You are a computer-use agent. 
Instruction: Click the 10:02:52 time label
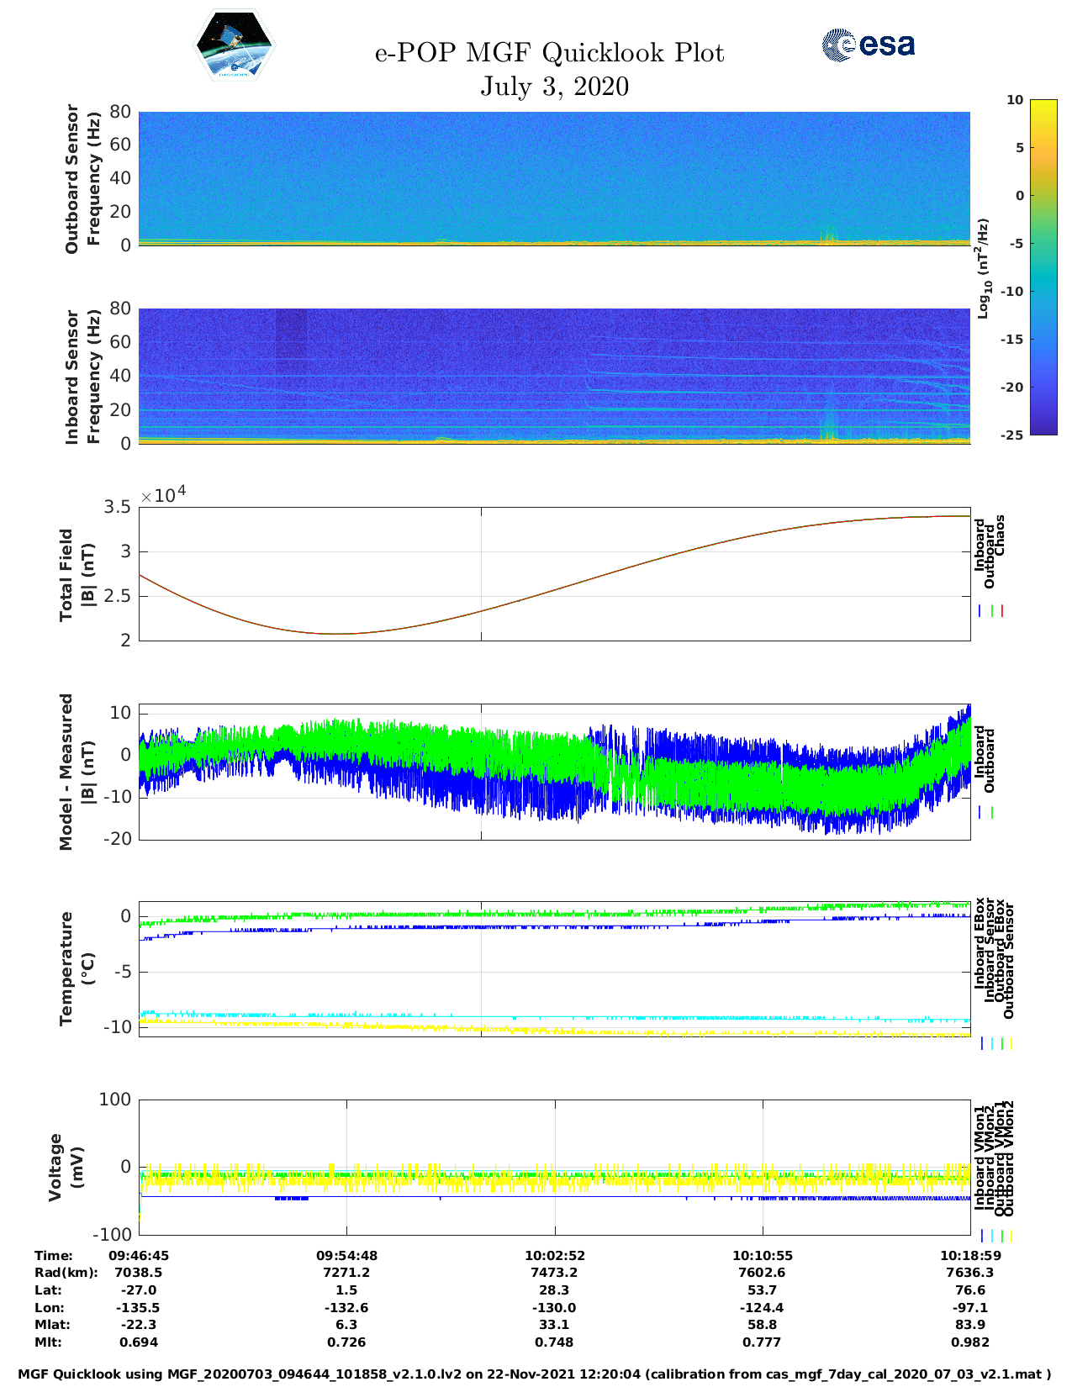pyautogui.click(x=554, y=1255)
